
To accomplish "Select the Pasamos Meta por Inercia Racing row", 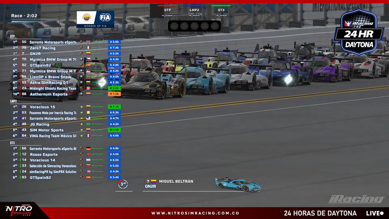I will [66, 113].
